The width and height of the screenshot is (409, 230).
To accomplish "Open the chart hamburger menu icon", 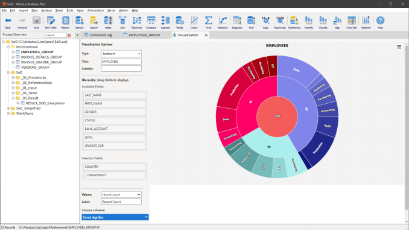I will [399, 47].
